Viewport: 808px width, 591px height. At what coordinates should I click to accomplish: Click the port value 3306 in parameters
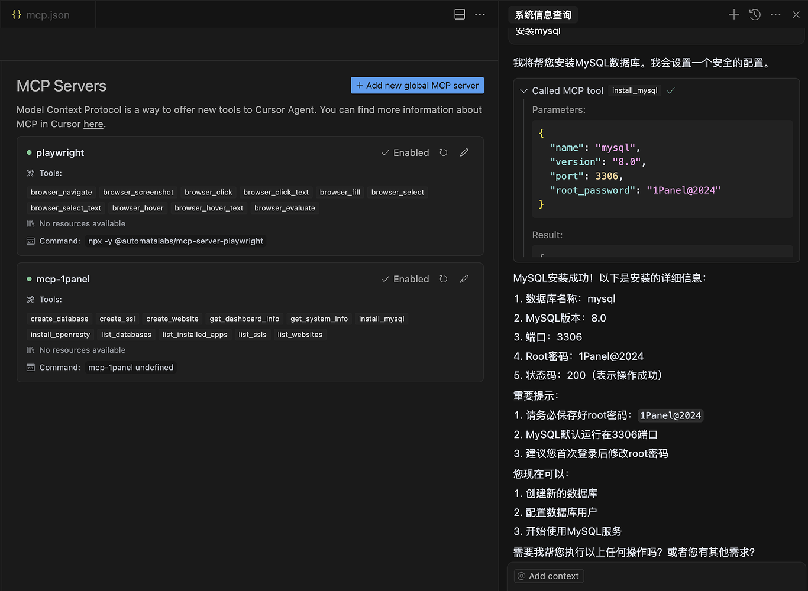click(x=607, y=176)
